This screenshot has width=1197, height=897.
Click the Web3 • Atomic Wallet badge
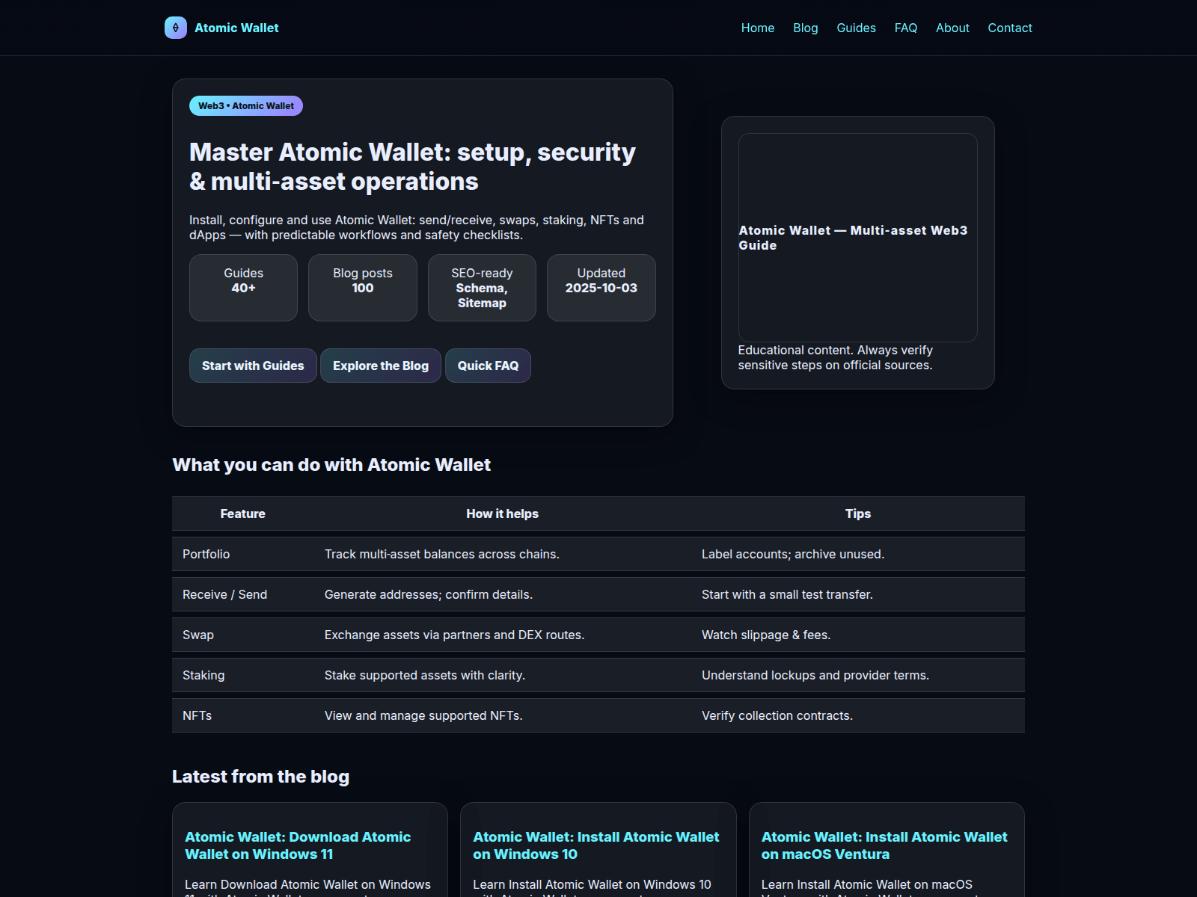[x=246, y=105]
